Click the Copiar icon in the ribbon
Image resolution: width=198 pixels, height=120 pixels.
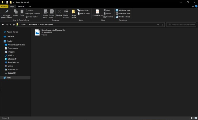click(16, 12)
